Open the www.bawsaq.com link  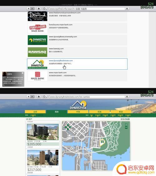tap(56, 49)
